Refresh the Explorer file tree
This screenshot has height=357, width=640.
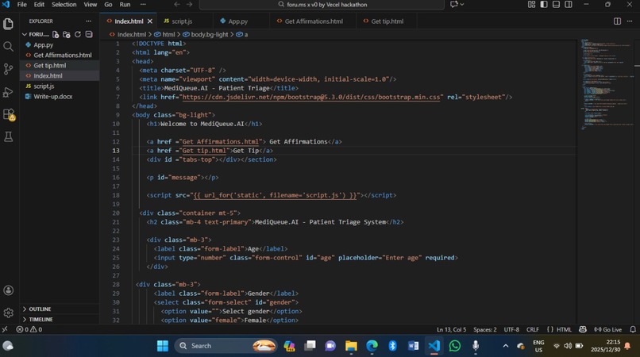(x=78, y=35)
